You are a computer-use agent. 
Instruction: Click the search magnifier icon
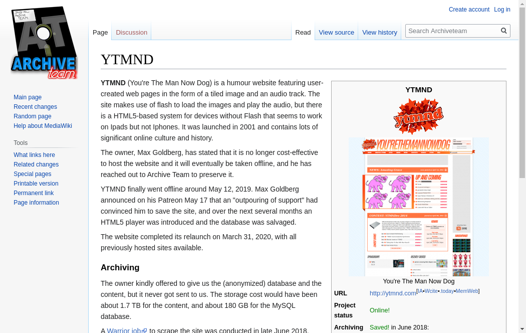tap(504, 31)
